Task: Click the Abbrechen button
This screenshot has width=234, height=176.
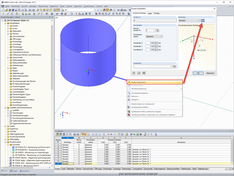Action: coord(210,73)
